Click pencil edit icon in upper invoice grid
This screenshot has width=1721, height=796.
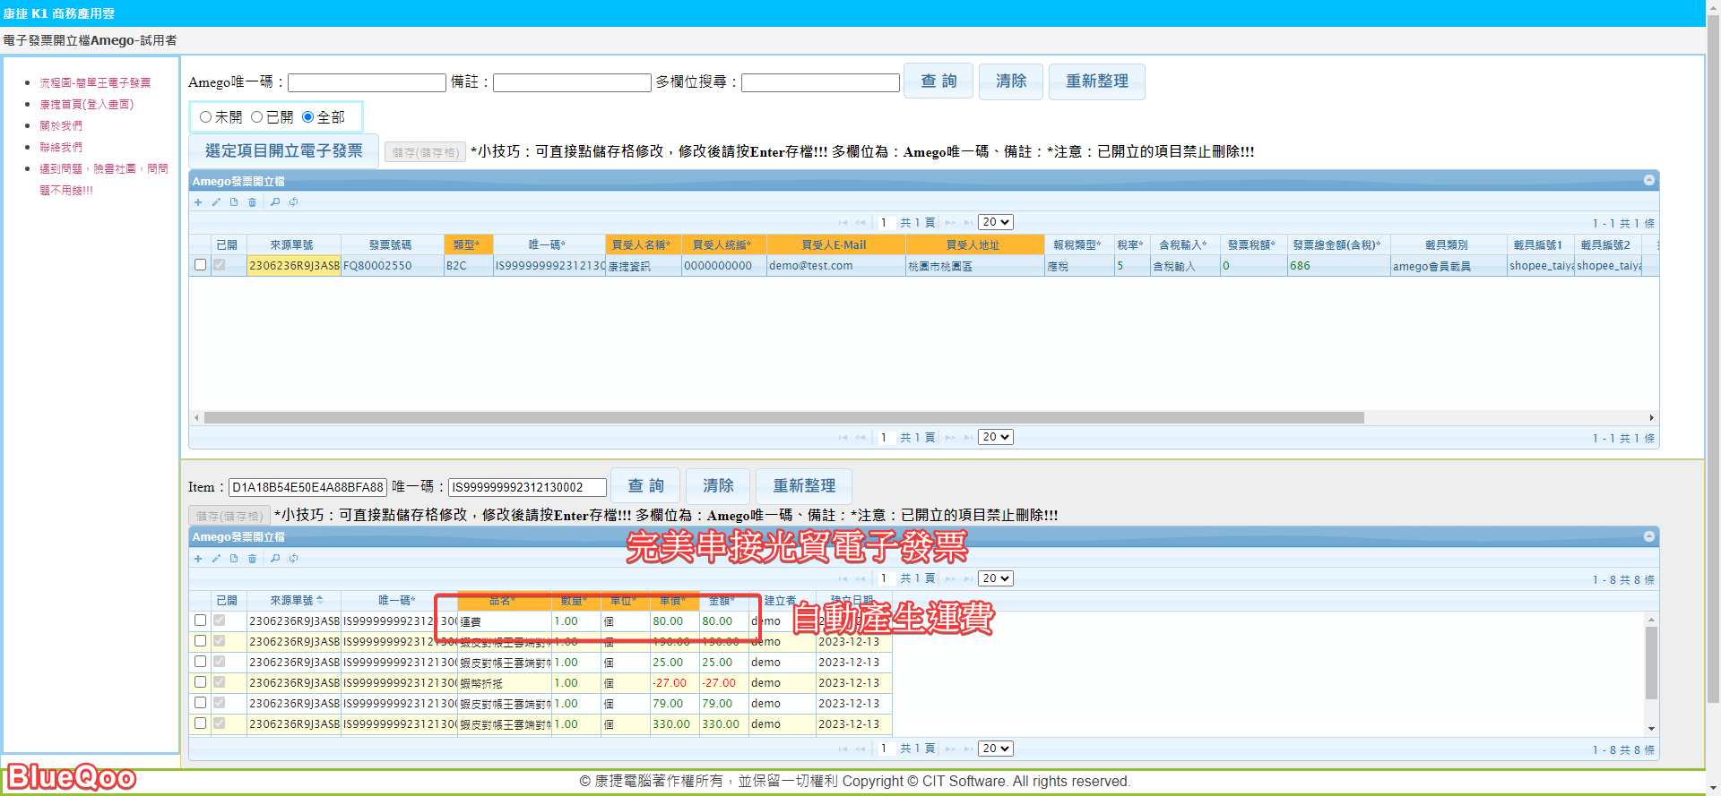216,202
